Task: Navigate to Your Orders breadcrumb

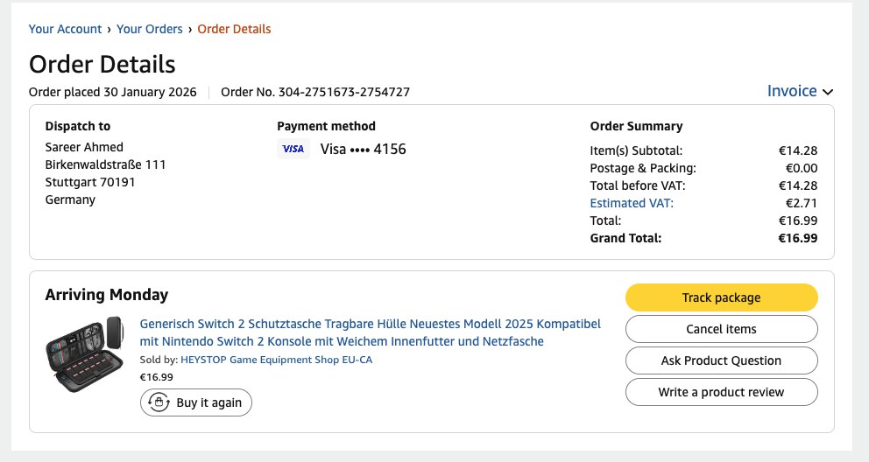Action: [x=149, y=29]
